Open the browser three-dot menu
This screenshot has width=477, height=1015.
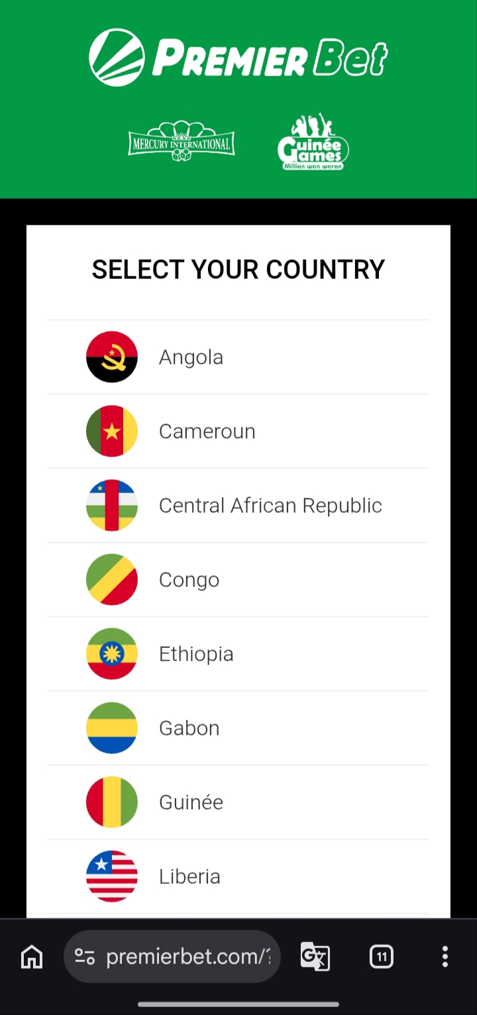click(x=445, y=957)
